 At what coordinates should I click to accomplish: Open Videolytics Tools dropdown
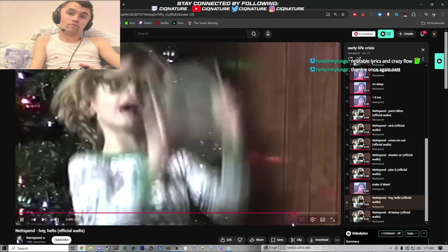pos(412,233)
